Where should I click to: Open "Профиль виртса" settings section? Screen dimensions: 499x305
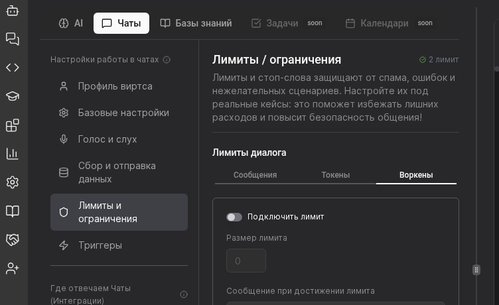click(x=115, y=86)
